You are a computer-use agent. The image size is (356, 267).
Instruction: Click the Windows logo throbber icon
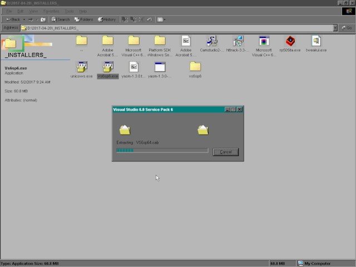(x=348, y=11)
